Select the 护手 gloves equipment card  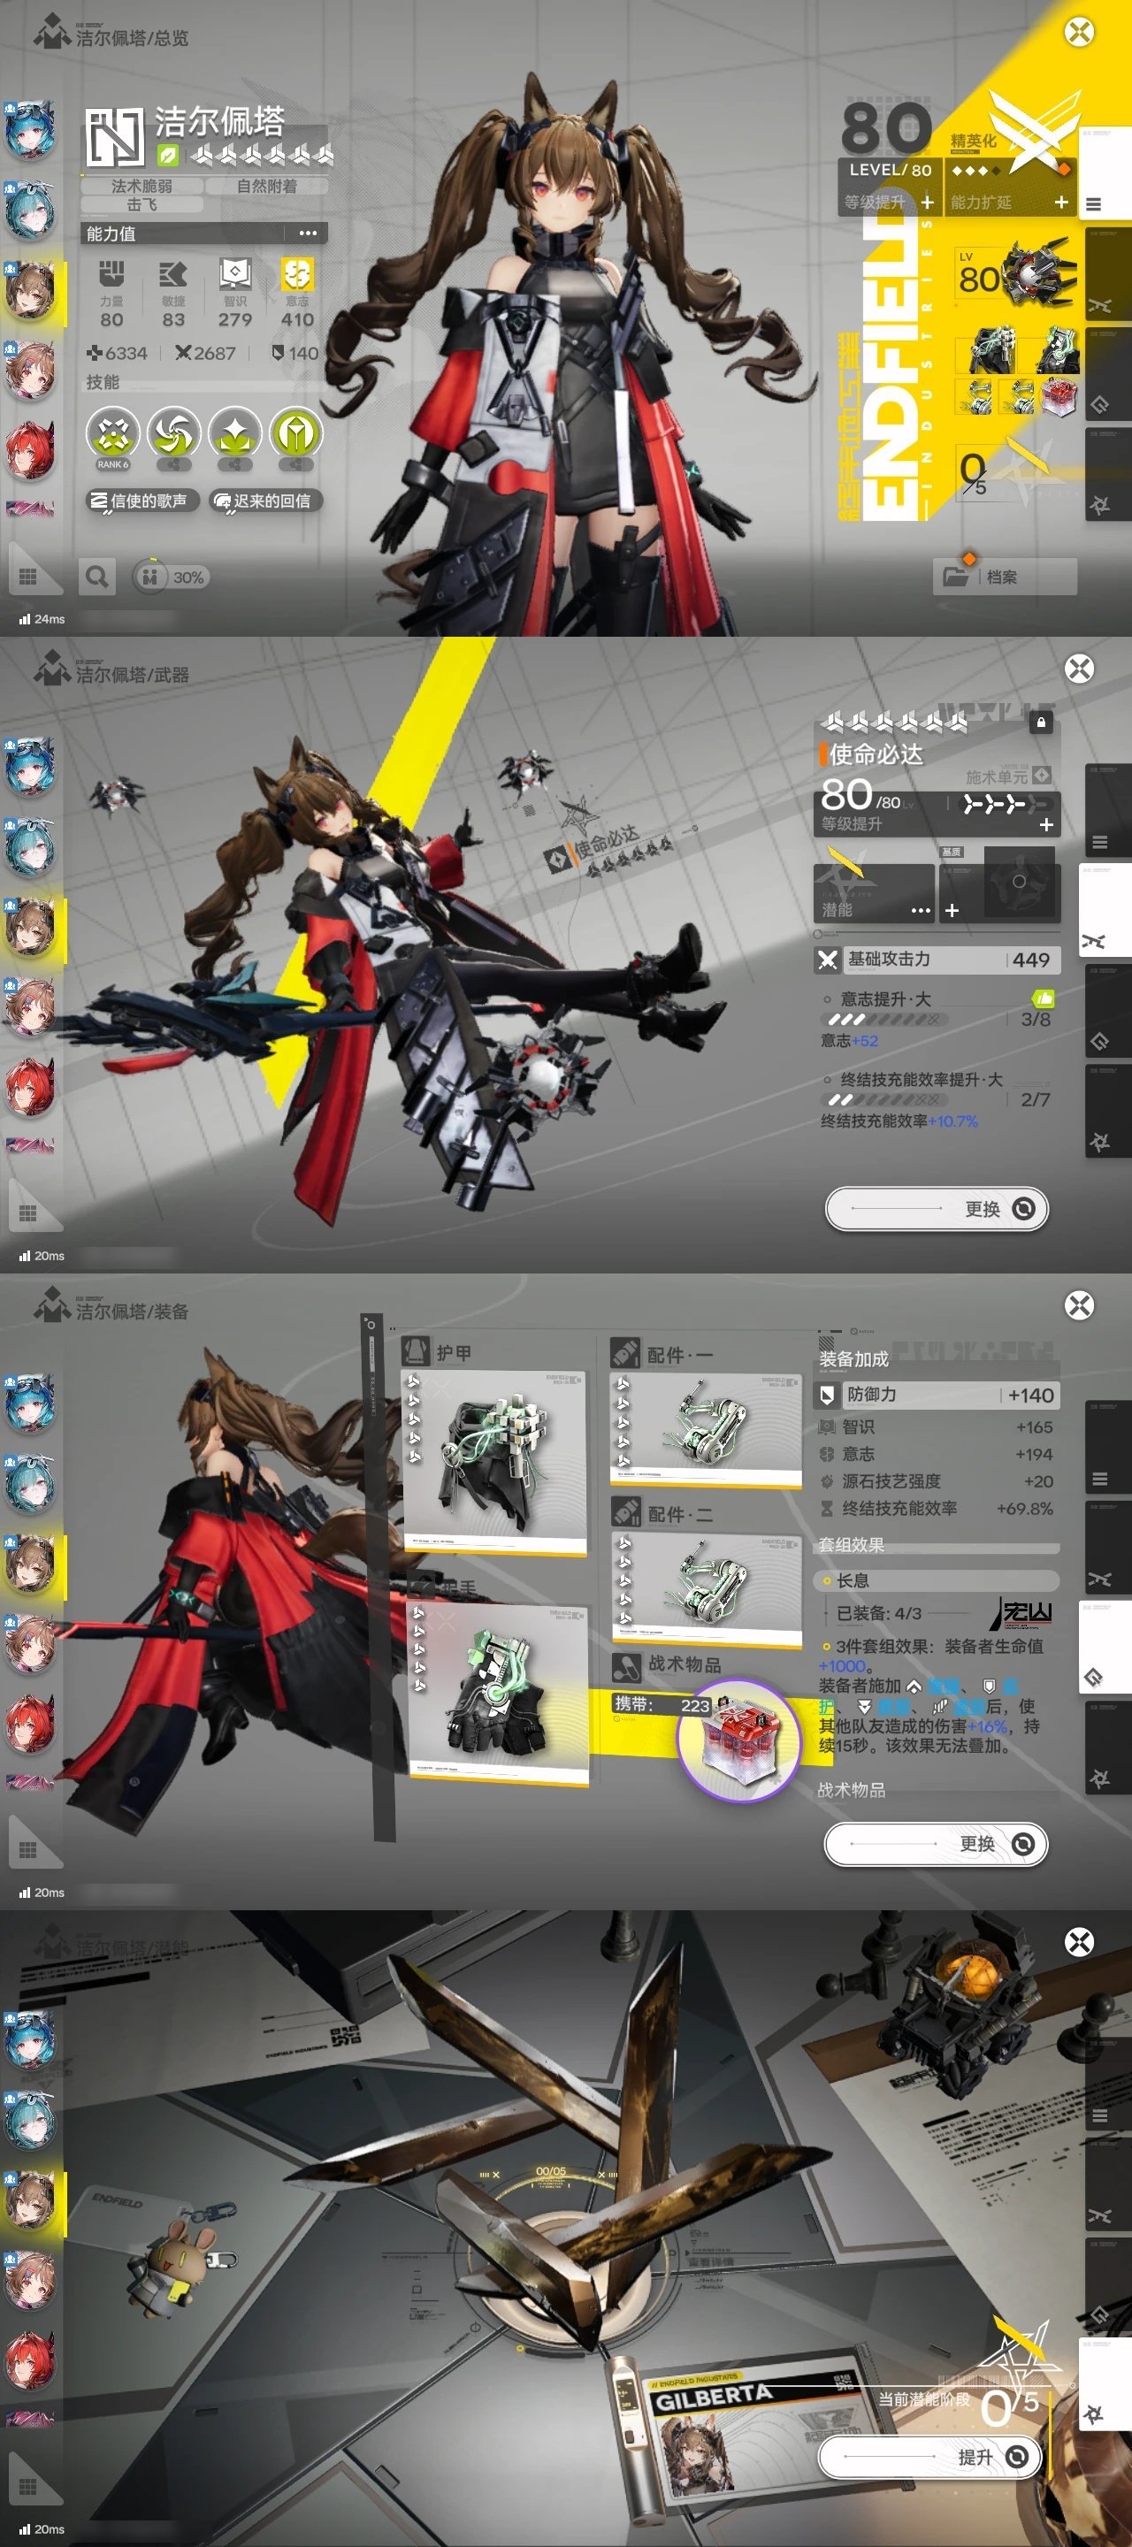point(498,1692)
